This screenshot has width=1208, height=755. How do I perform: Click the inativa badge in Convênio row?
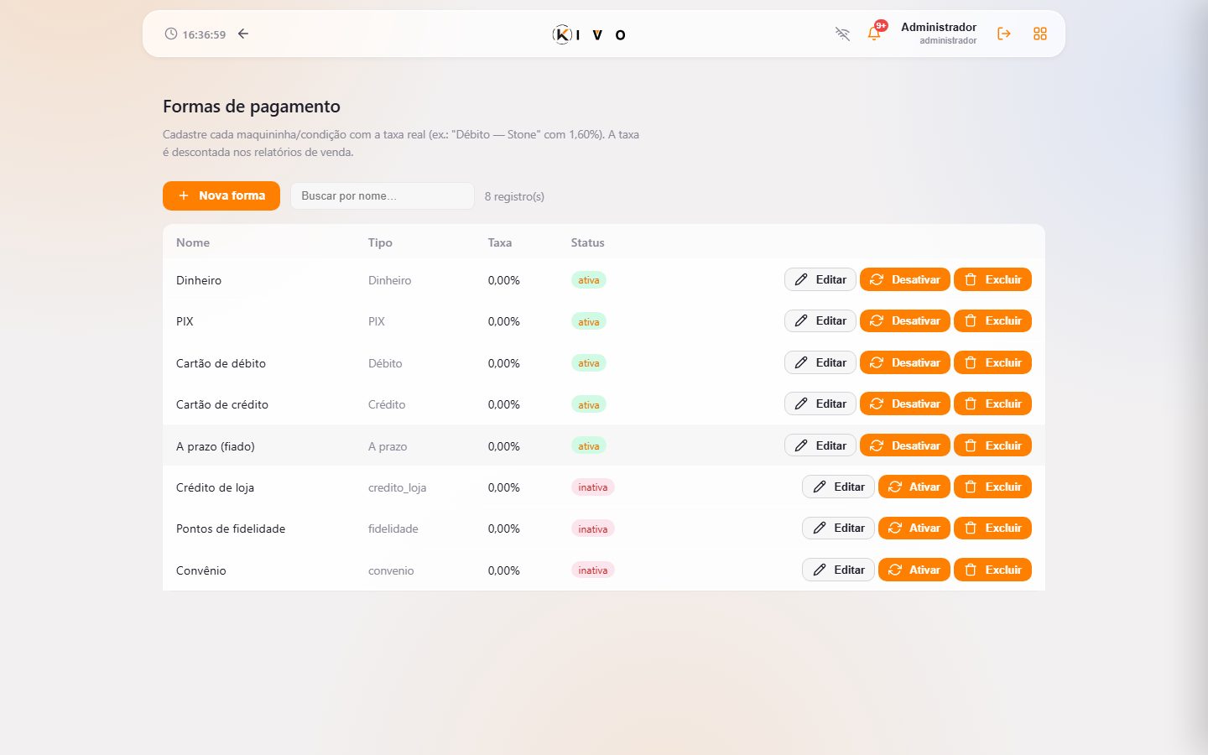coord(593,570)
